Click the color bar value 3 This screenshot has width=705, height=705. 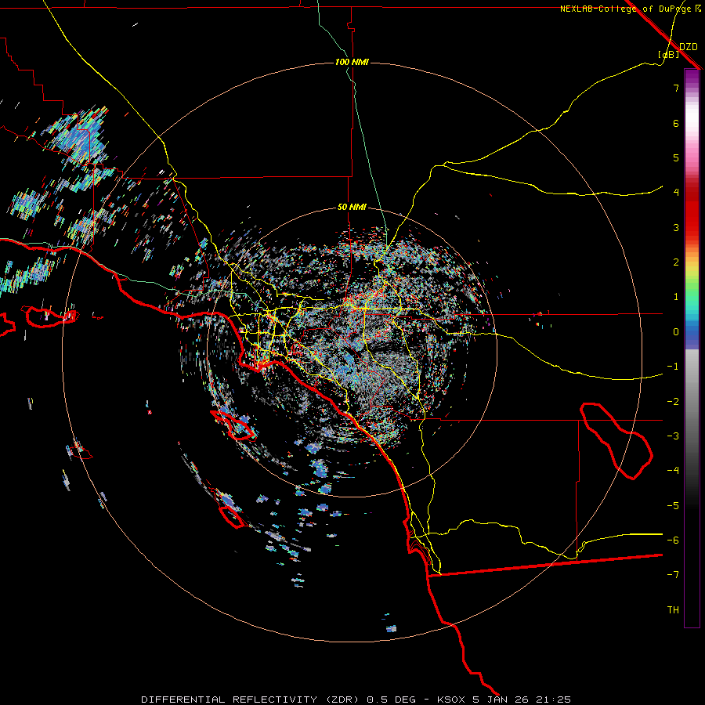pos(676,227)
